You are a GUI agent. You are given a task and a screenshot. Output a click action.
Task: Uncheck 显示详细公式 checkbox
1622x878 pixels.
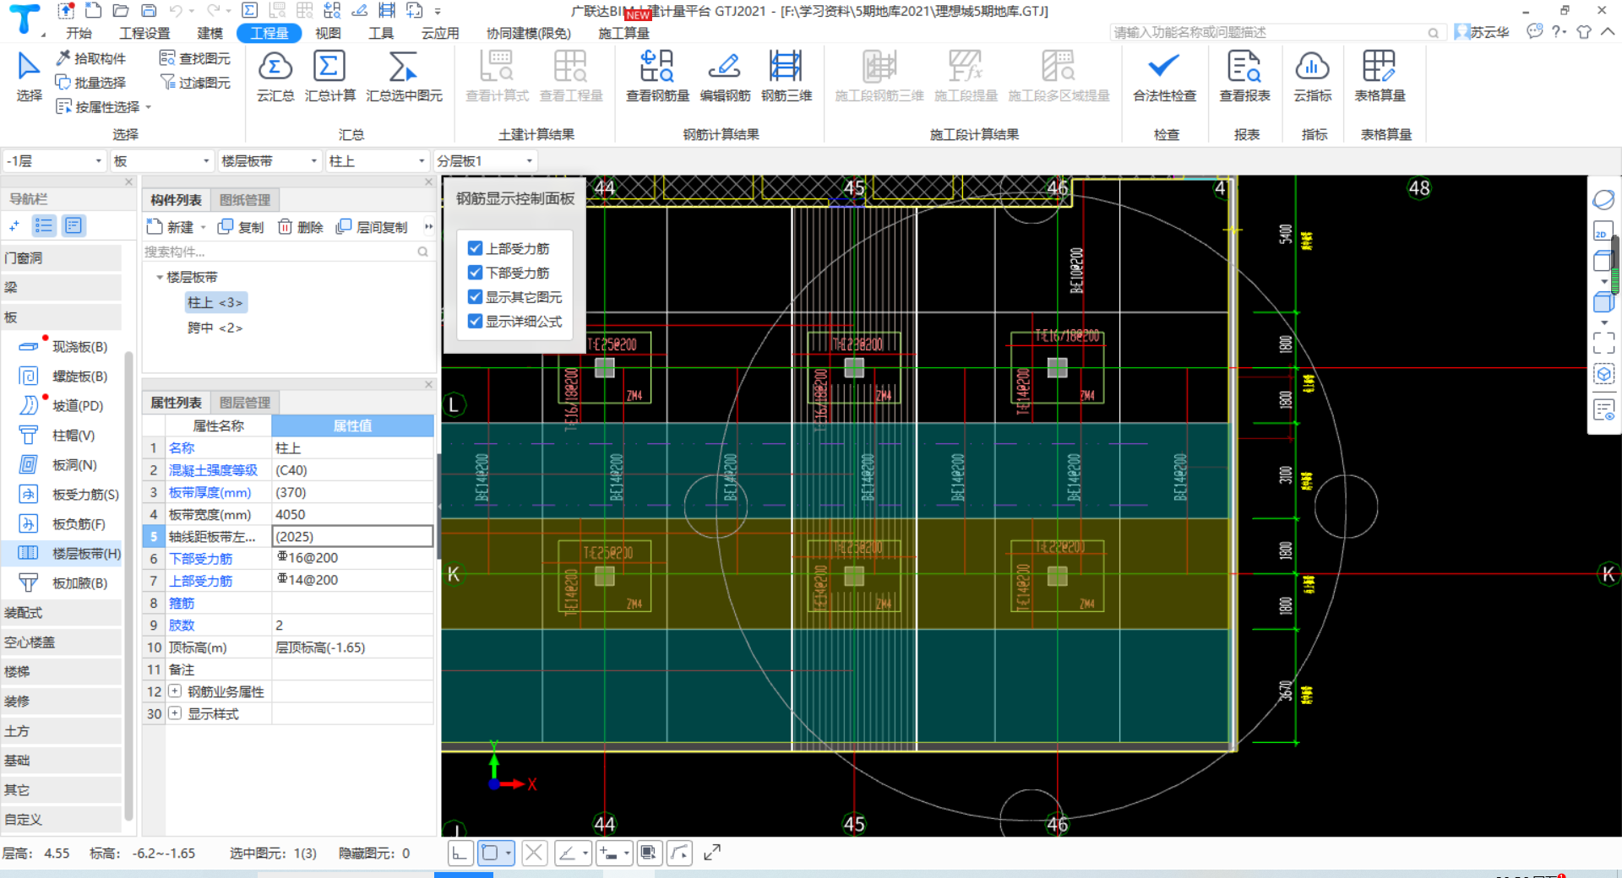(475, 321)
